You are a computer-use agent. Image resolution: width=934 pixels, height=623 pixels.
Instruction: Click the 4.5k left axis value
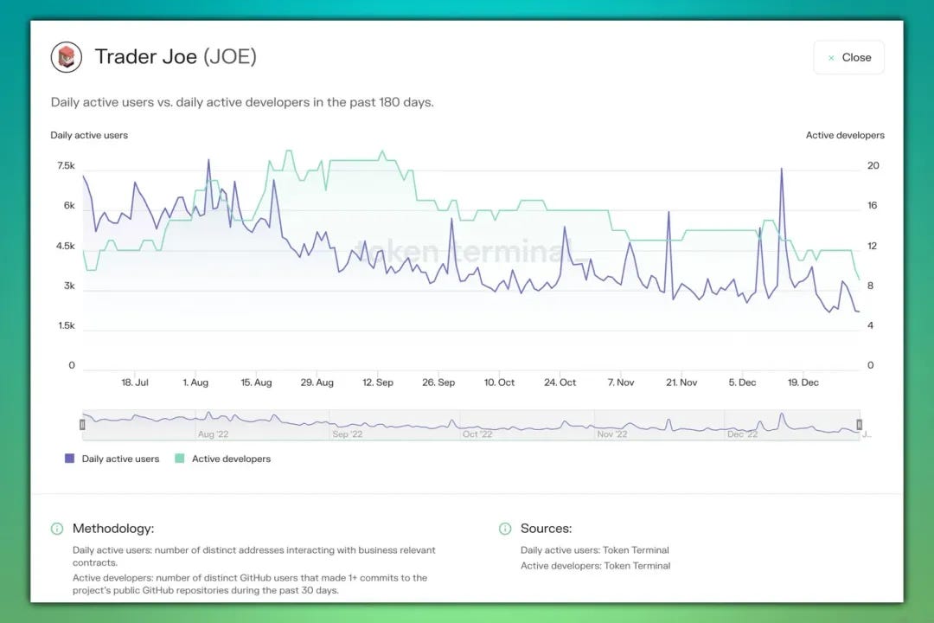coord(66,247)
